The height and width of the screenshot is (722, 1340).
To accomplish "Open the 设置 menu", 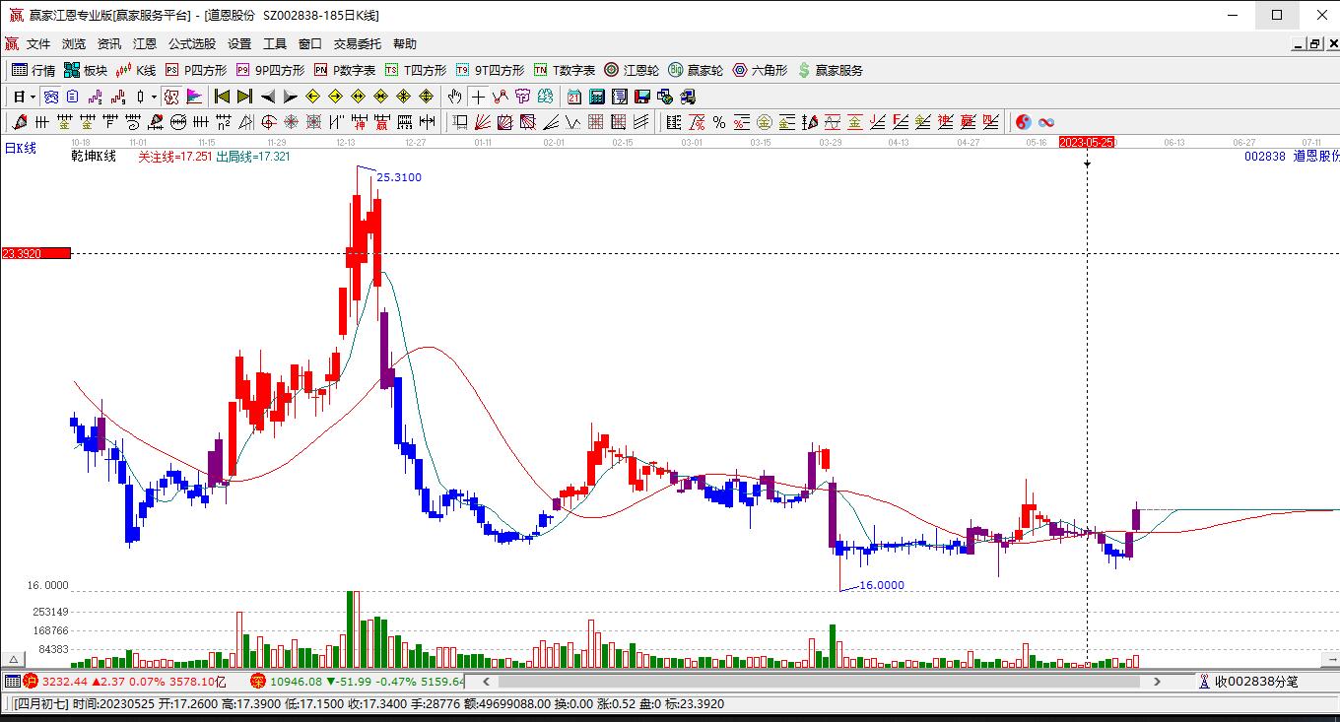I will [239, 43].
